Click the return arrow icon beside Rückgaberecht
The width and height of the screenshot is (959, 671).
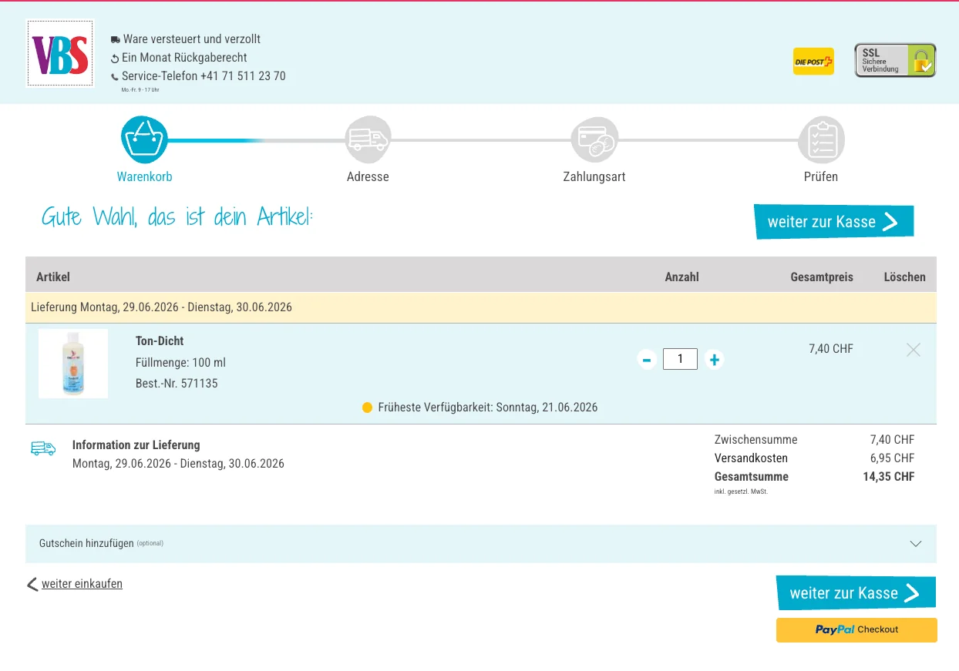click(x=115, y=59)
